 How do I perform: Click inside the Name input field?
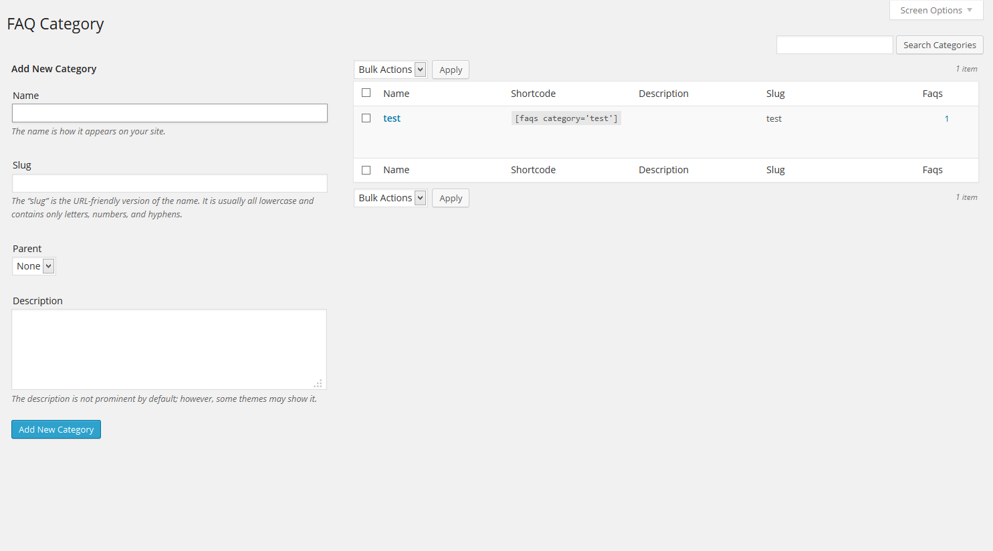click(169, 113)
